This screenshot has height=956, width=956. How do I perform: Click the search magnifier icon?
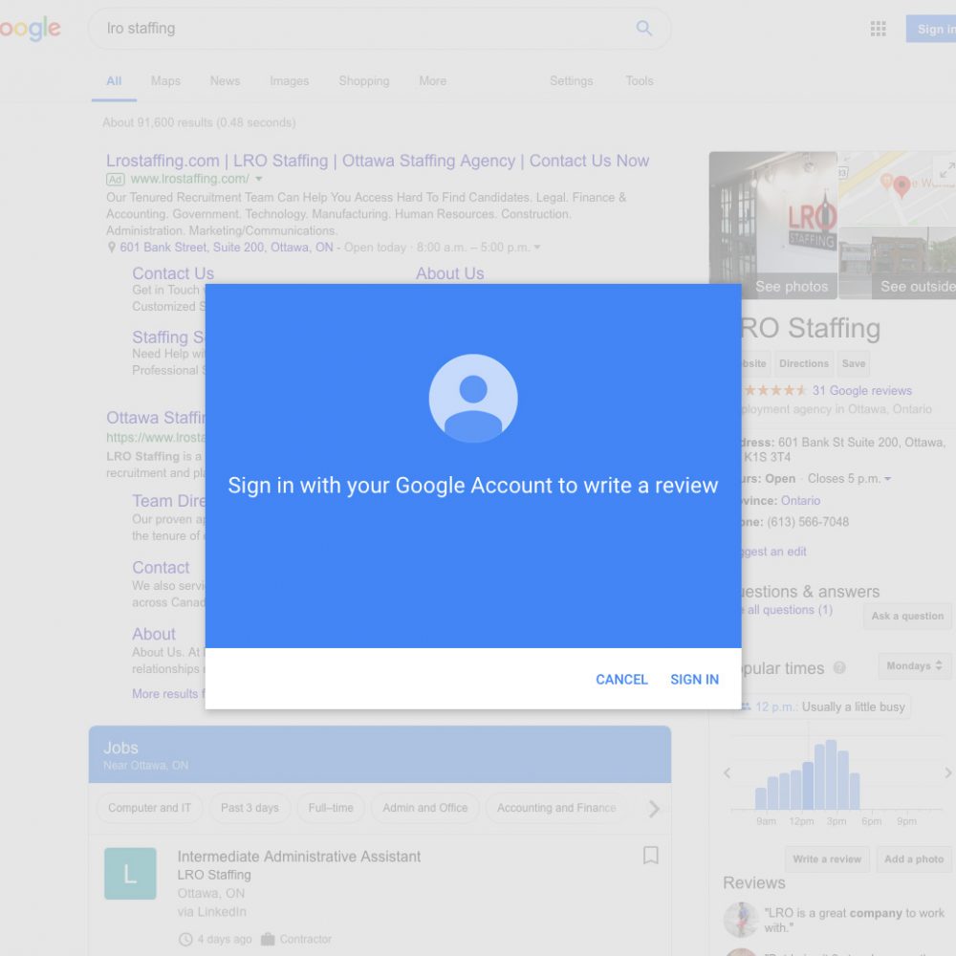point(644,29)
